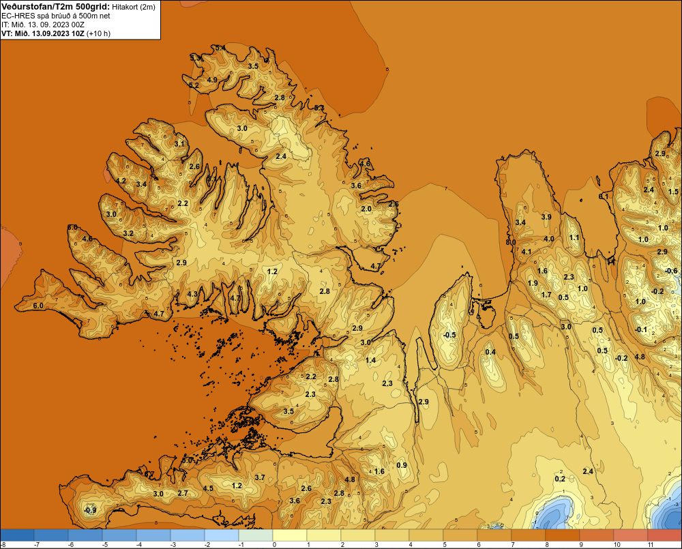Click the '4.1' temperature value
This screenshot has height=549, width=682.
[527, 252]
